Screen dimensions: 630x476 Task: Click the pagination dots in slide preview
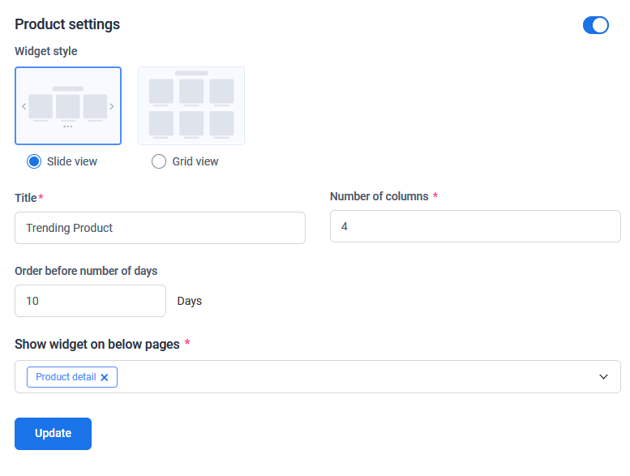coord(68,127)
